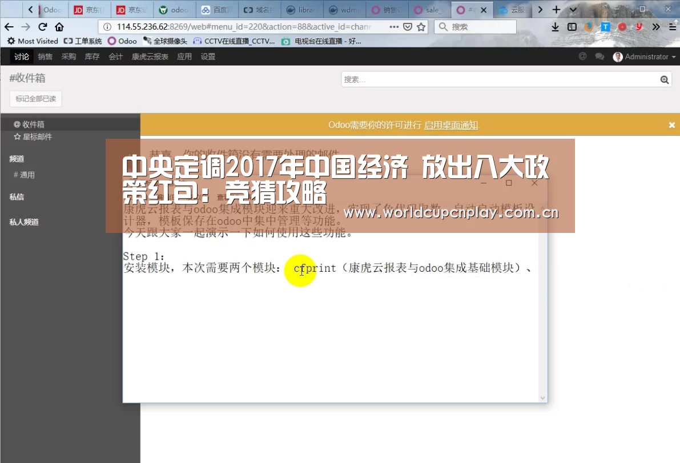Click the 私人频道 sidebar heading
Viewport: 680px width, 463px height.
pyautogui.click(x=24, y=222)
